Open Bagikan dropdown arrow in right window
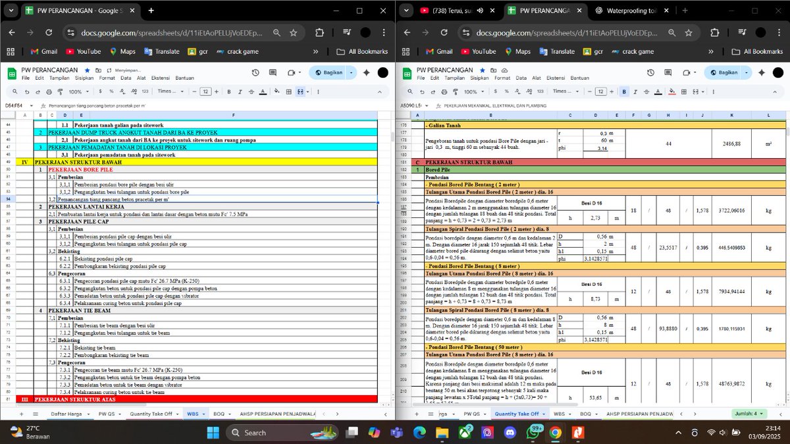The width and height of the screenshot is (790, 444). point(747,72)
